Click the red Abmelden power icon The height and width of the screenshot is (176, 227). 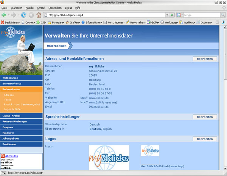pyautogui.click(x=3, y=156)
